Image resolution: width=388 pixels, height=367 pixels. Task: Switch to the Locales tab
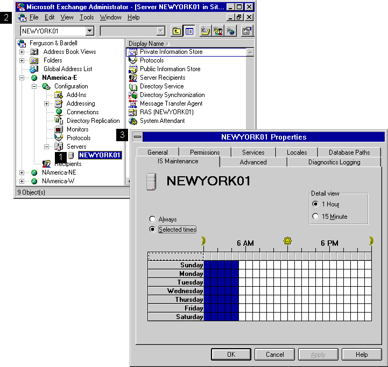tap(297, 152)
